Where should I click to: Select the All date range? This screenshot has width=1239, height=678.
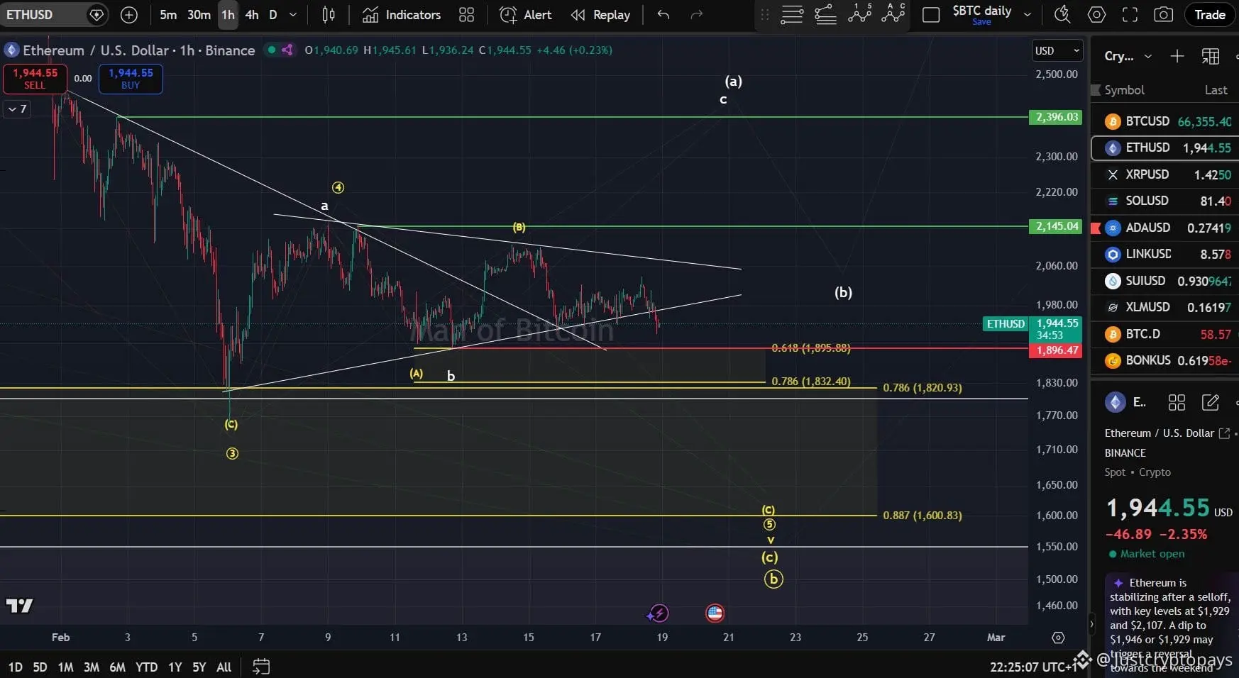click(x=224, y=667)
